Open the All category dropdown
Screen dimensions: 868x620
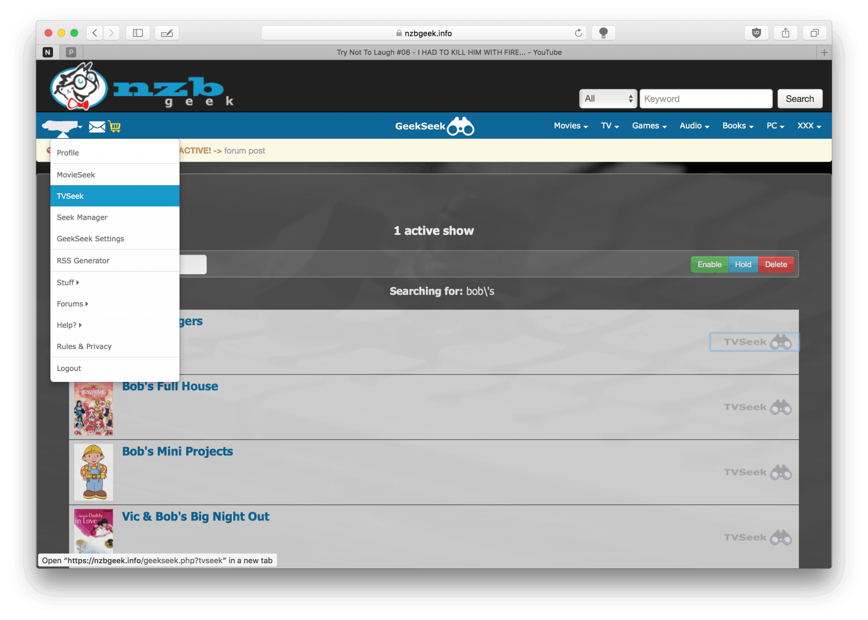[x=608, y=98]
